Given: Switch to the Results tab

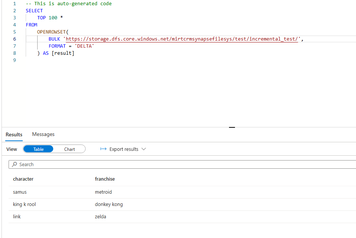Looking at the screenshot, I should pyautogui.click(x=14, y=134).
